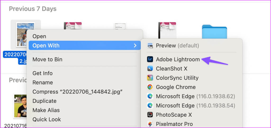
Task: Click the file name starting 20210716
Action: [15, 126]
